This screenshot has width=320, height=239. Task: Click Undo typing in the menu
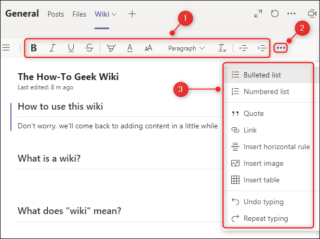(x=263, y=202)
